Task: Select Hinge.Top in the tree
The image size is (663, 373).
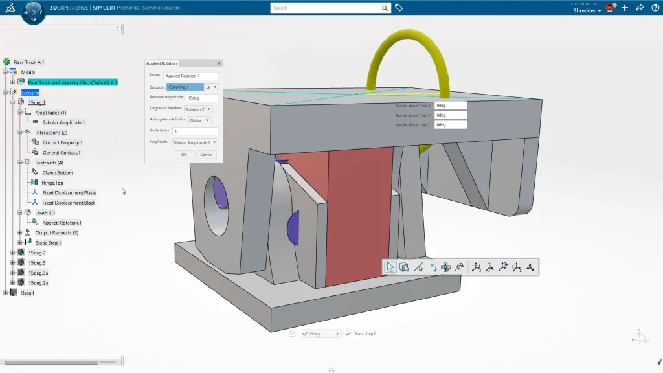Action: click(52, 183)
